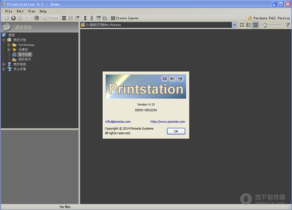
Task: Click the Version 4.15 text
Action: pyautogui.click(x=146, y=104)
